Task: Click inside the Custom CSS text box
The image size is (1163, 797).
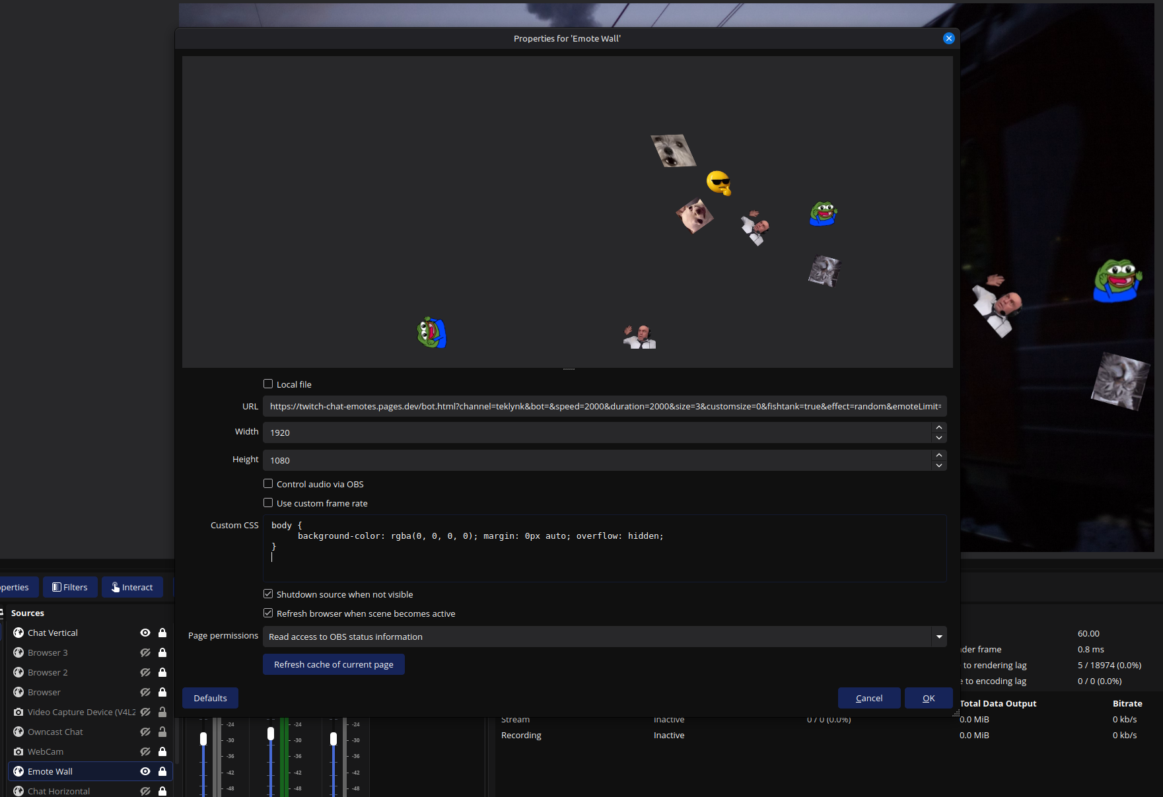Action: [605, 548]
